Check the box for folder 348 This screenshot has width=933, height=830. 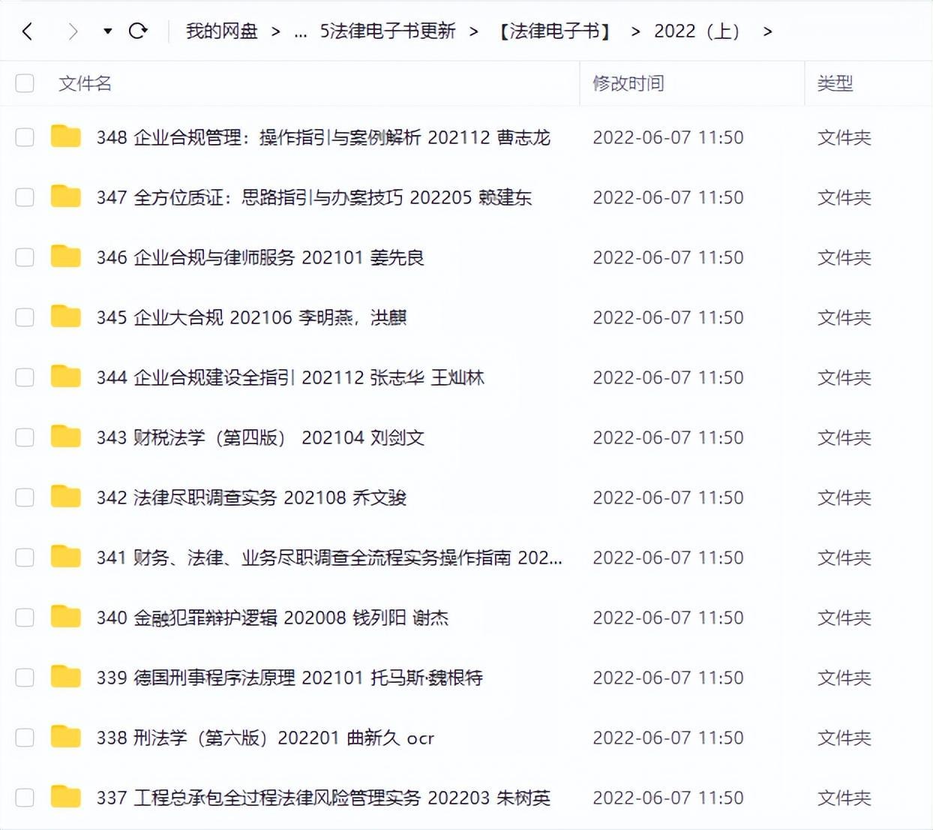coord(25,137)
